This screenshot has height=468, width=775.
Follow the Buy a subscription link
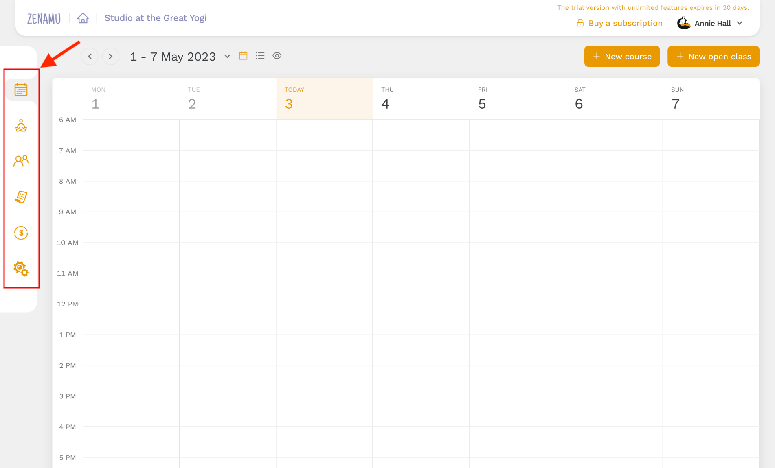(619, 23)
